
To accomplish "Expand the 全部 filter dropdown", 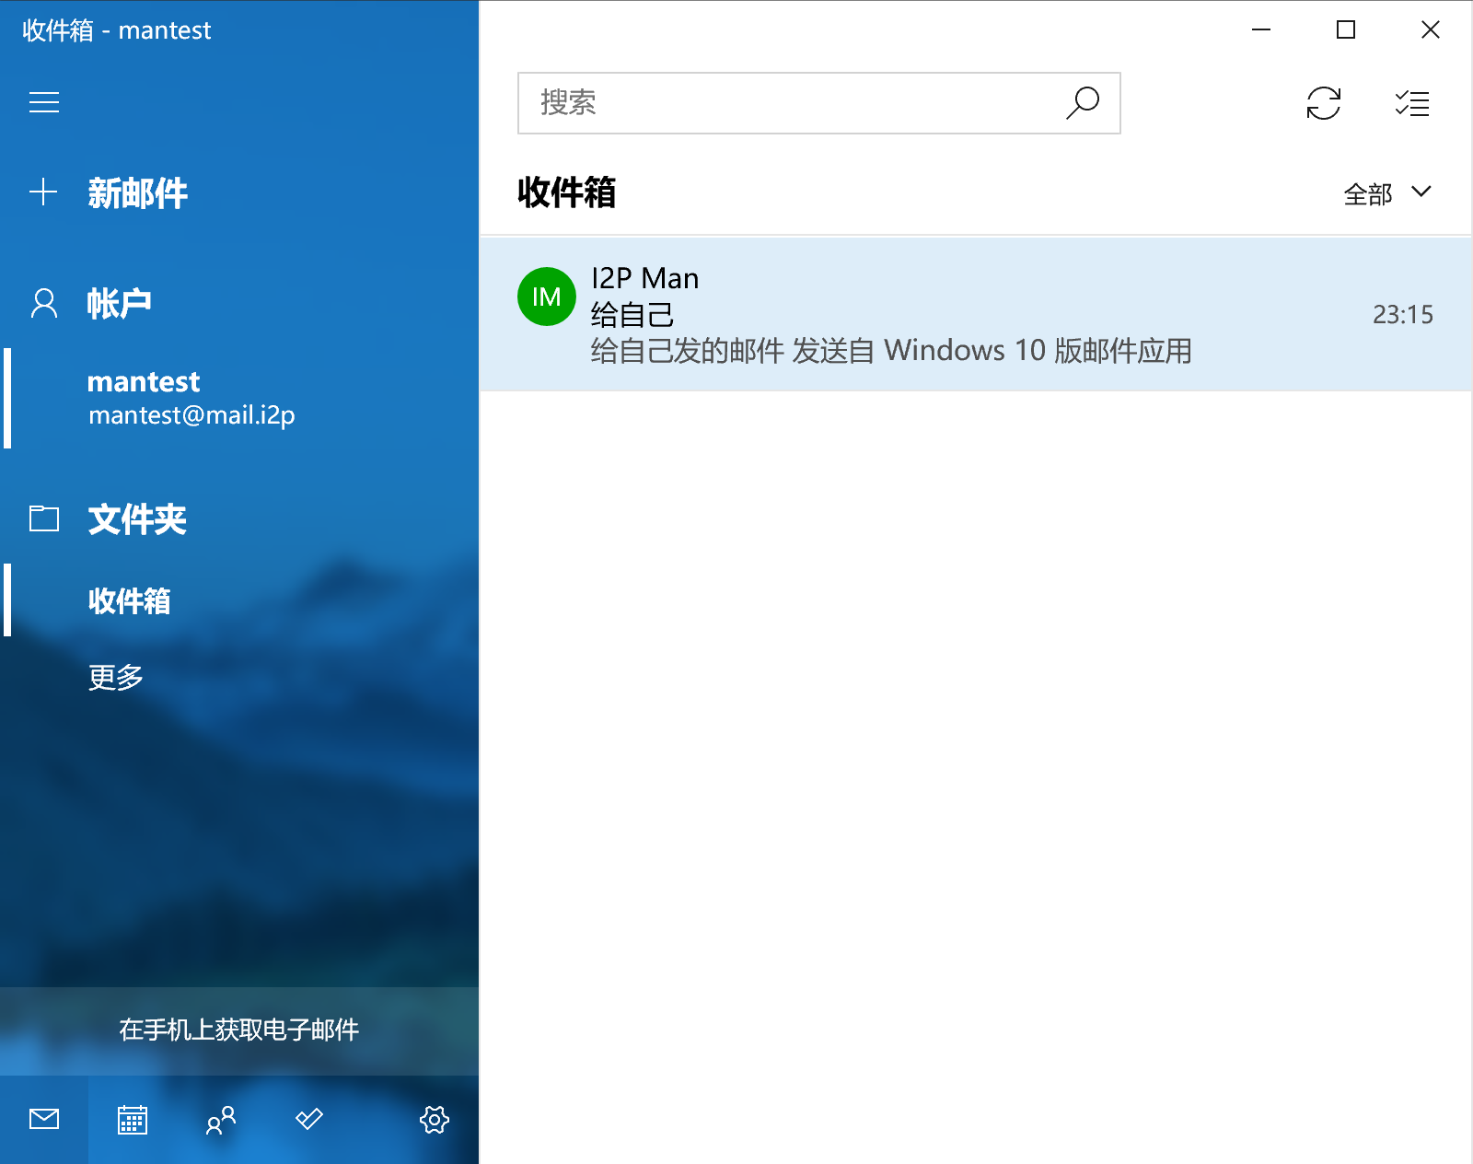I will pos(1386,193).
